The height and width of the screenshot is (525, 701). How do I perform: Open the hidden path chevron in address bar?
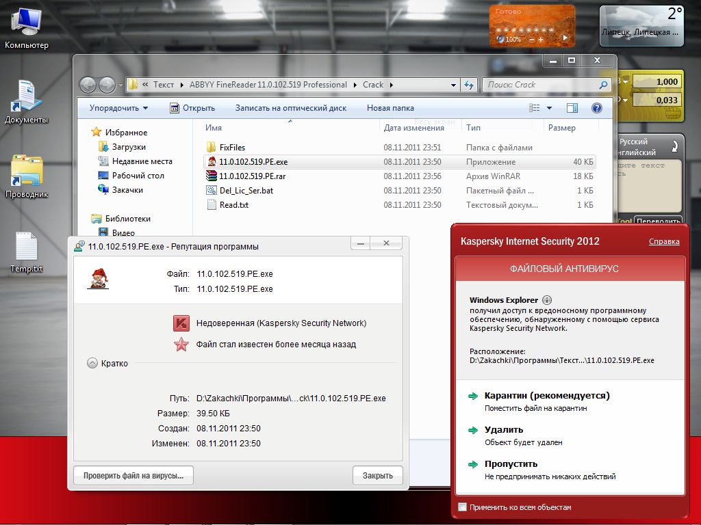pyautogui.click(x=145, y=85)
